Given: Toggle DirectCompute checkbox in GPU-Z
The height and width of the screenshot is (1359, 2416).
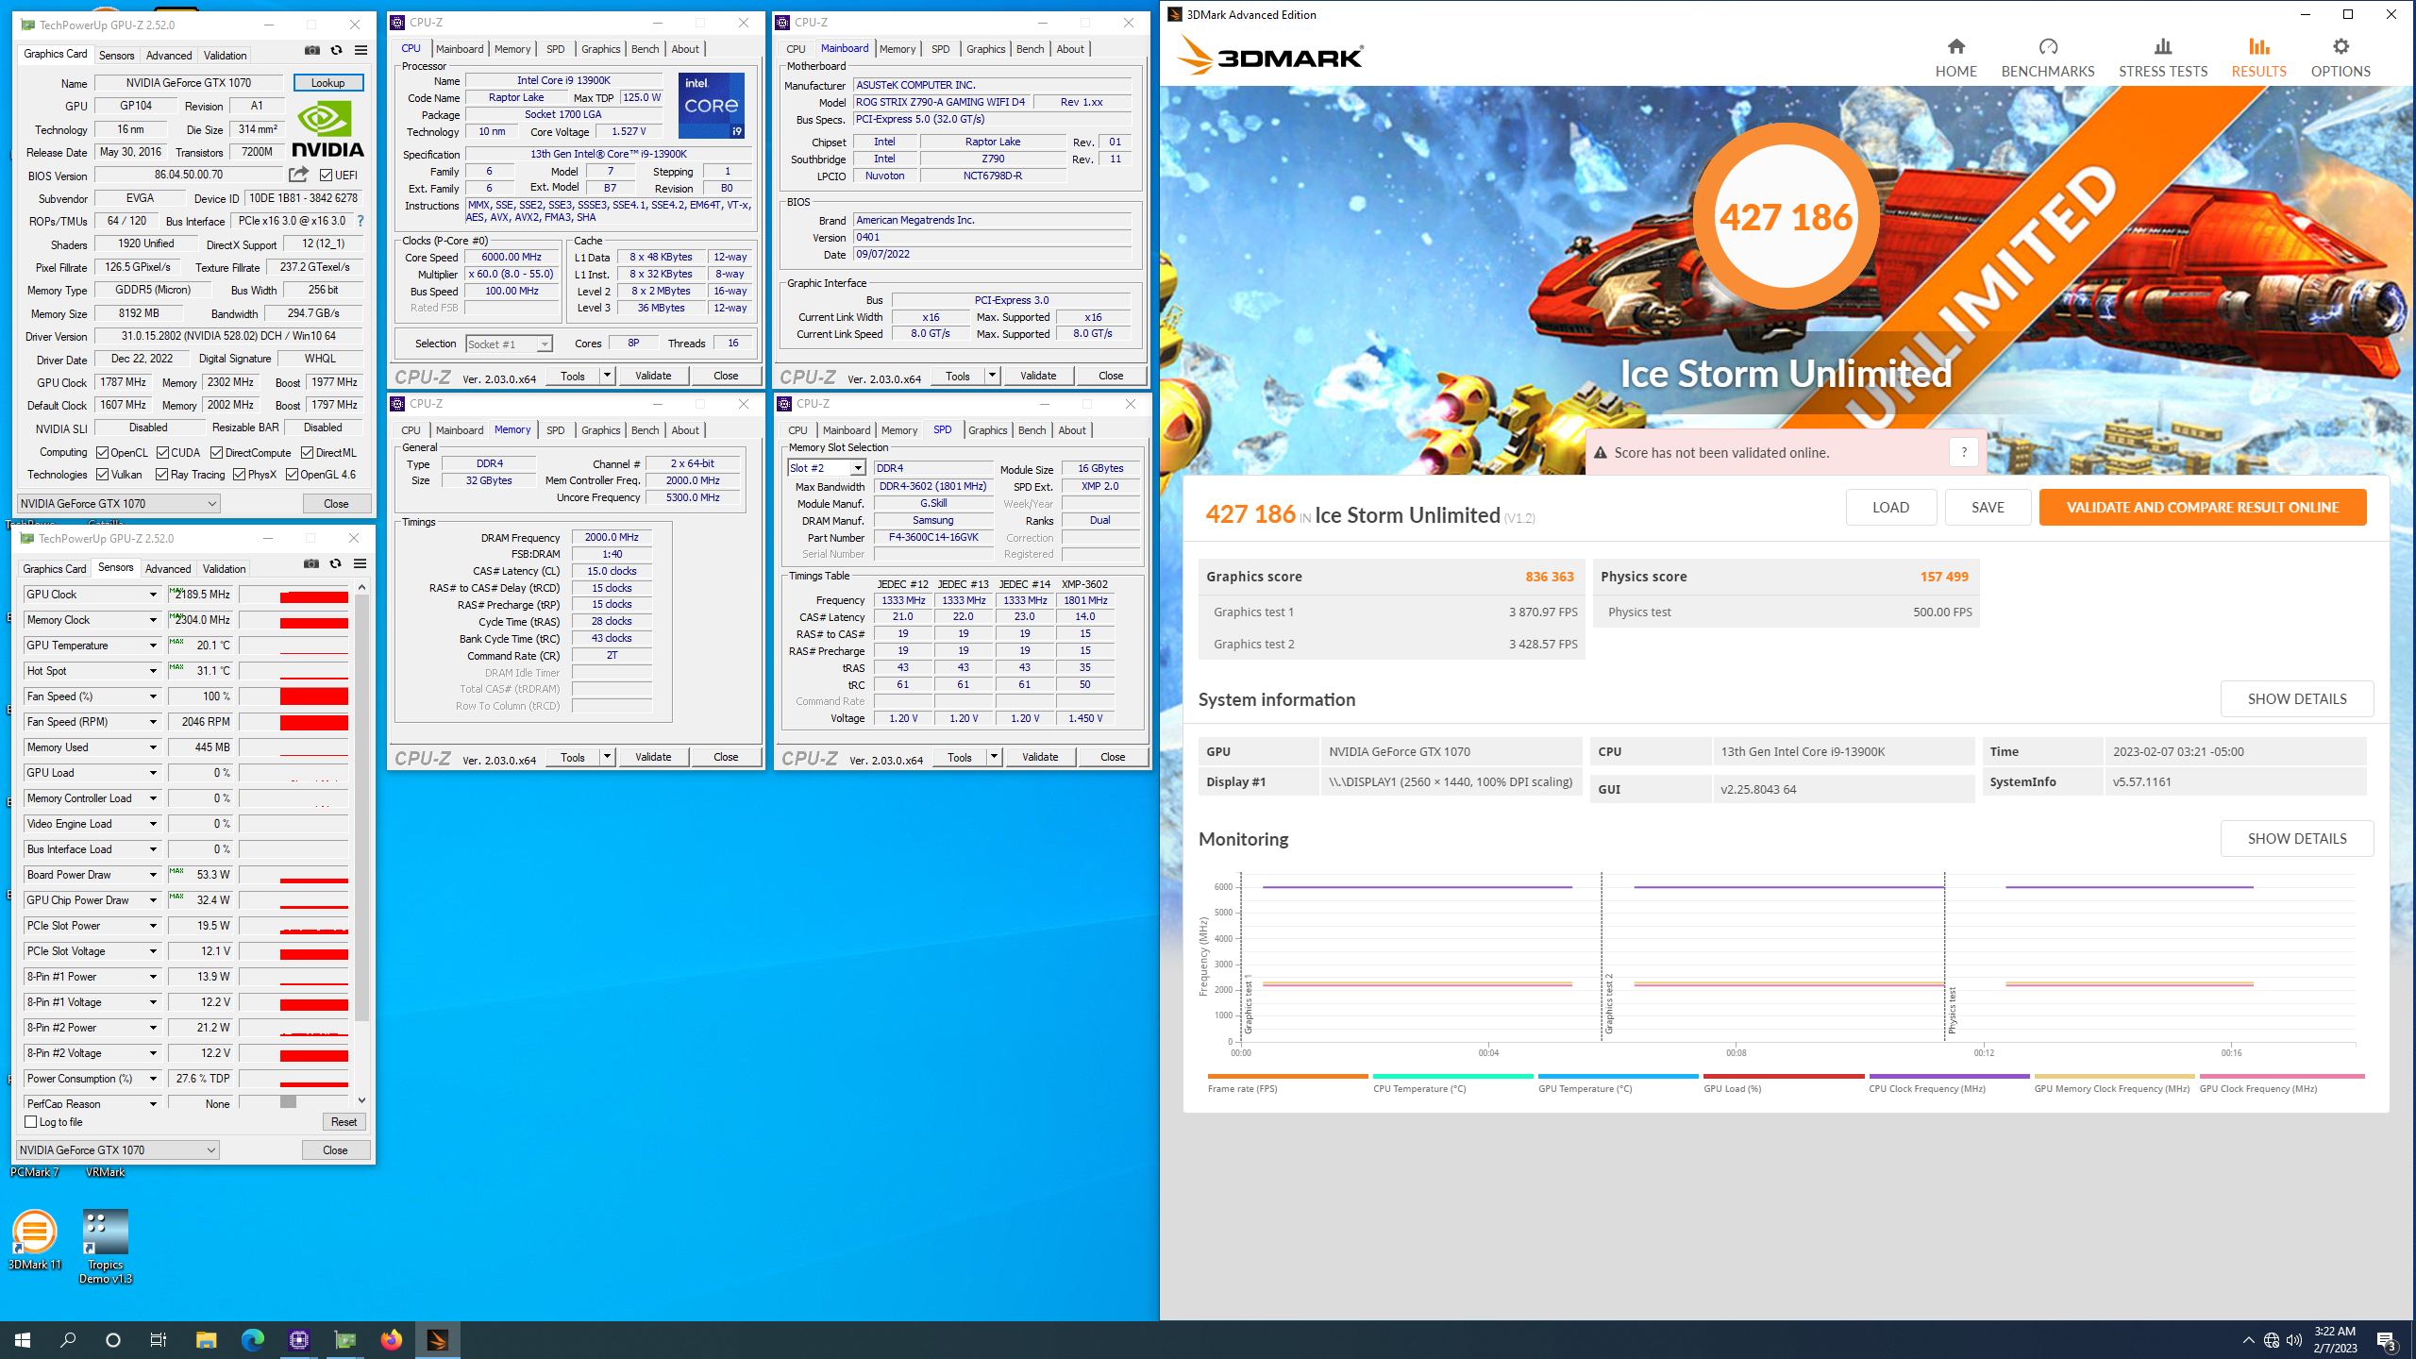Looking at the screenshot, I should coord(216,453).
